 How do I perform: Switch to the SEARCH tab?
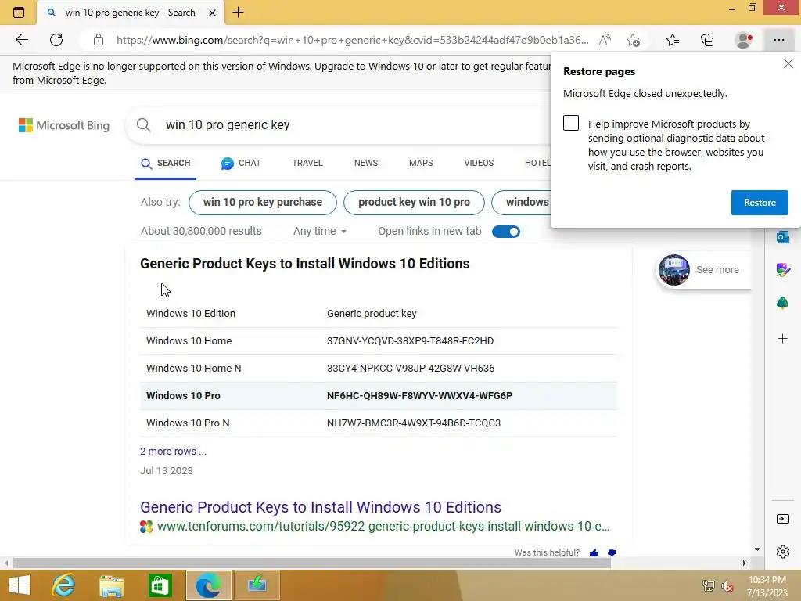(x=166, y=163)
